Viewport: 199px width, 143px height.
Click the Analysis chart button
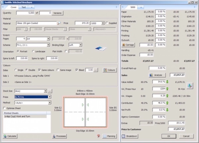coord(157,75)
